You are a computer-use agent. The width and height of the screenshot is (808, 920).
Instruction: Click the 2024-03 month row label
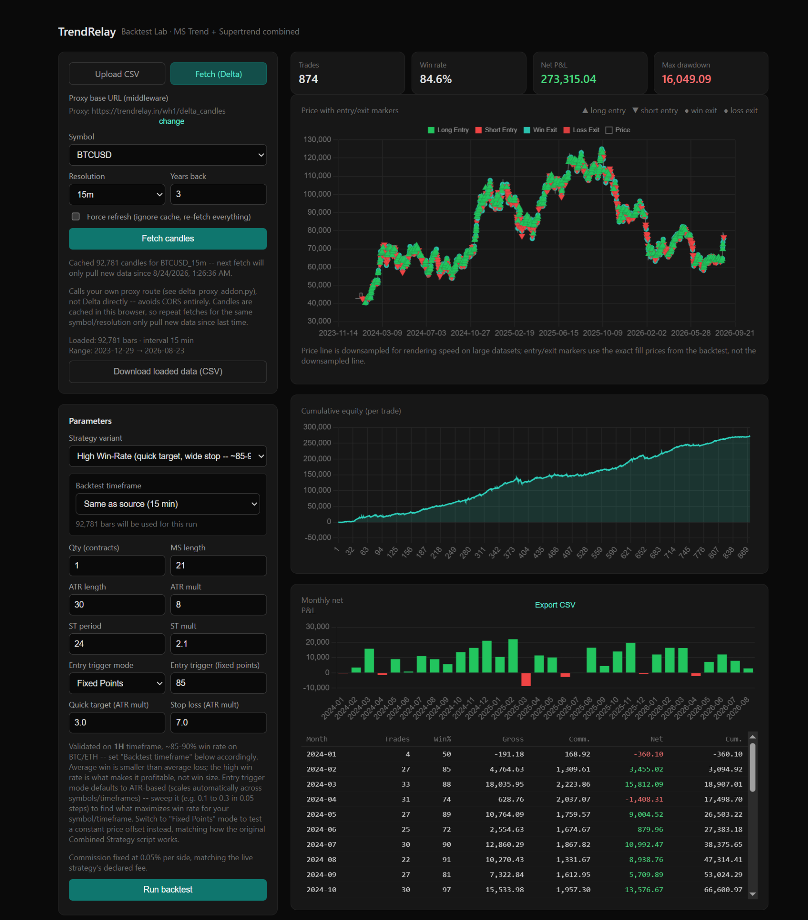point(321,784)
